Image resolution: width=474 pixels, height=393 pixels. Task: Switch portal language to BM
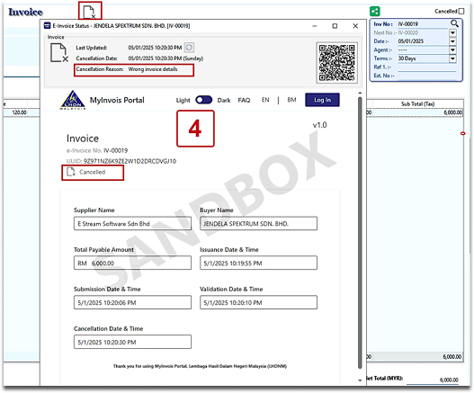point(291,100)
